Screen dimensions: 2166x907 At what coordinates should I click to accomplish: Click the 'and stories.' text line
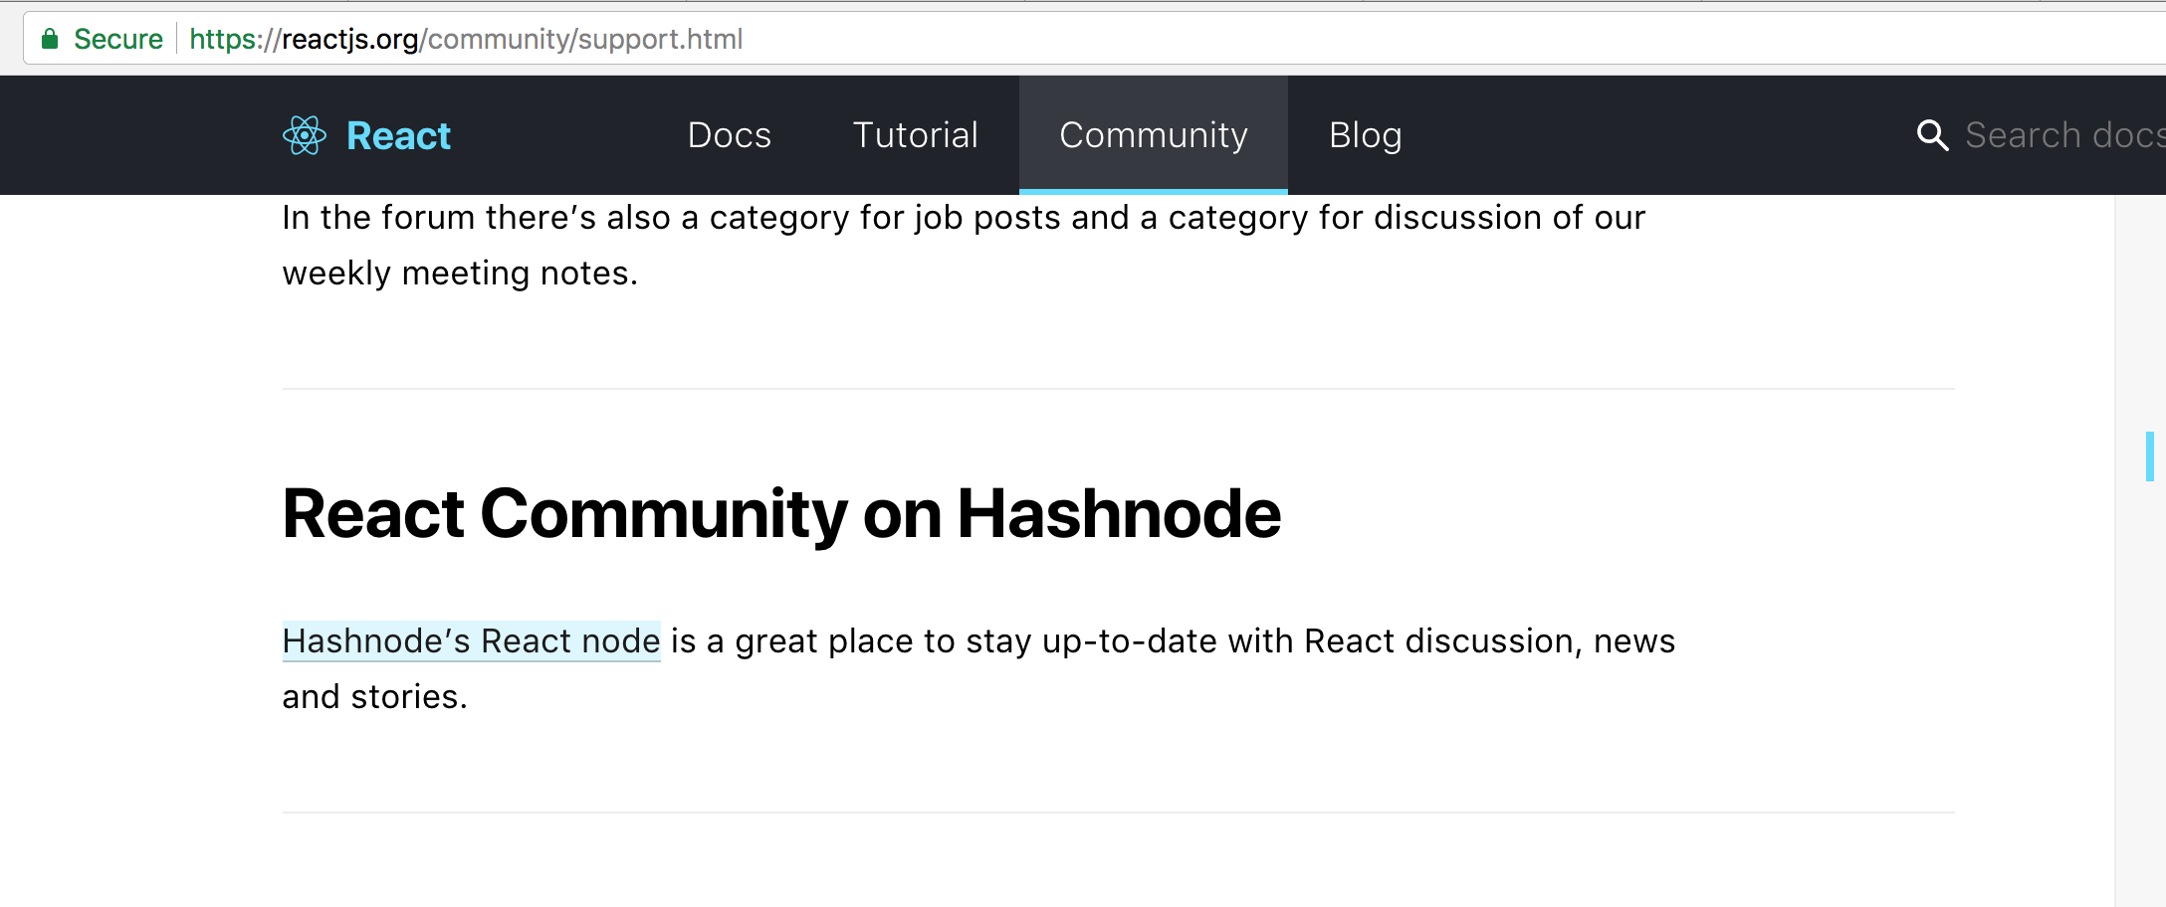(x=375, y=697)
